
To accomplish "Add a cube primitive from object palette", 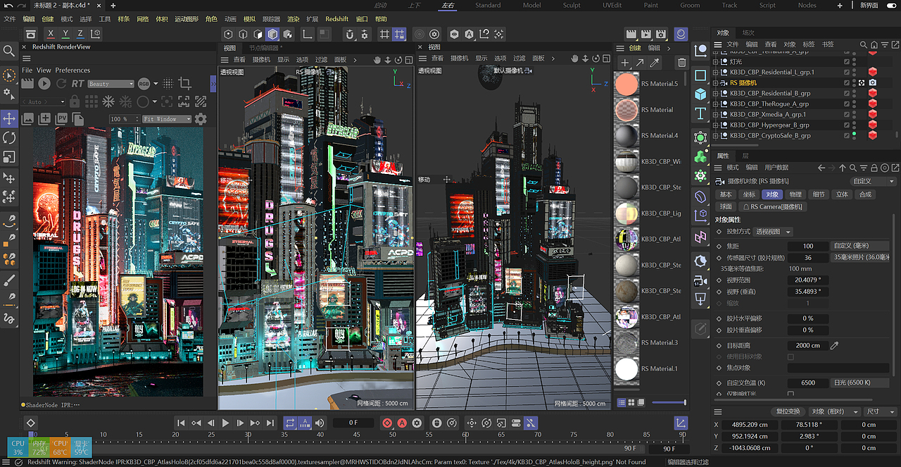I will (x=700, y=94).
